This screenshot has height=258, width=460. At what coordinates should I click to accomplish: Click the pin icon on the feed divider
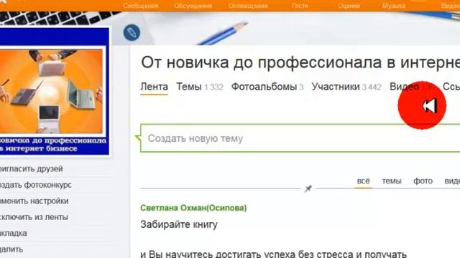(x=308, y=188)
